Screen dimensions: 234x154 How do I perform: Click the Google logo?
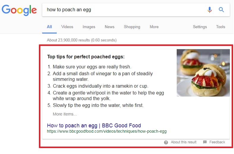pos(19,10)
